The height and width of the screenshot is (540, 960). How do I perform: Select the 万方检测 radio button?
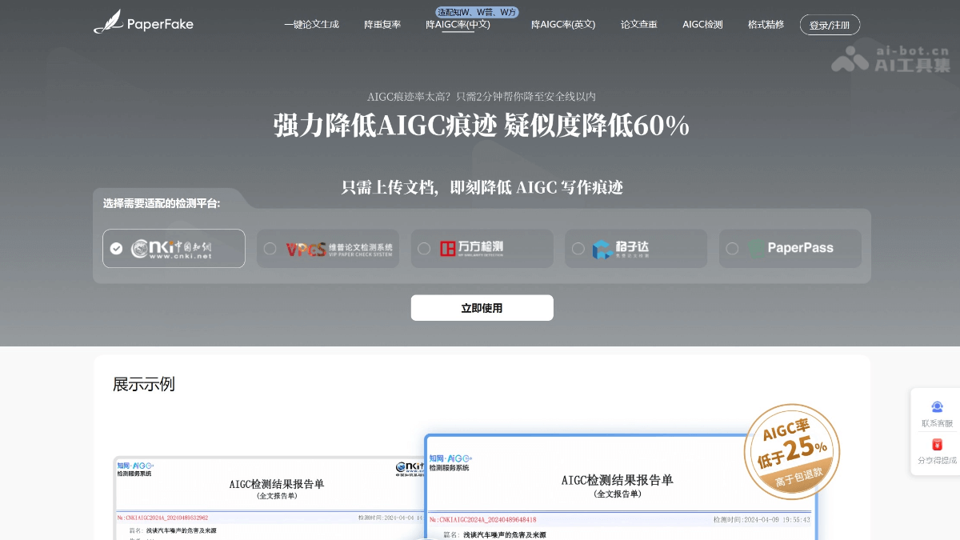(x=424, y=248)
